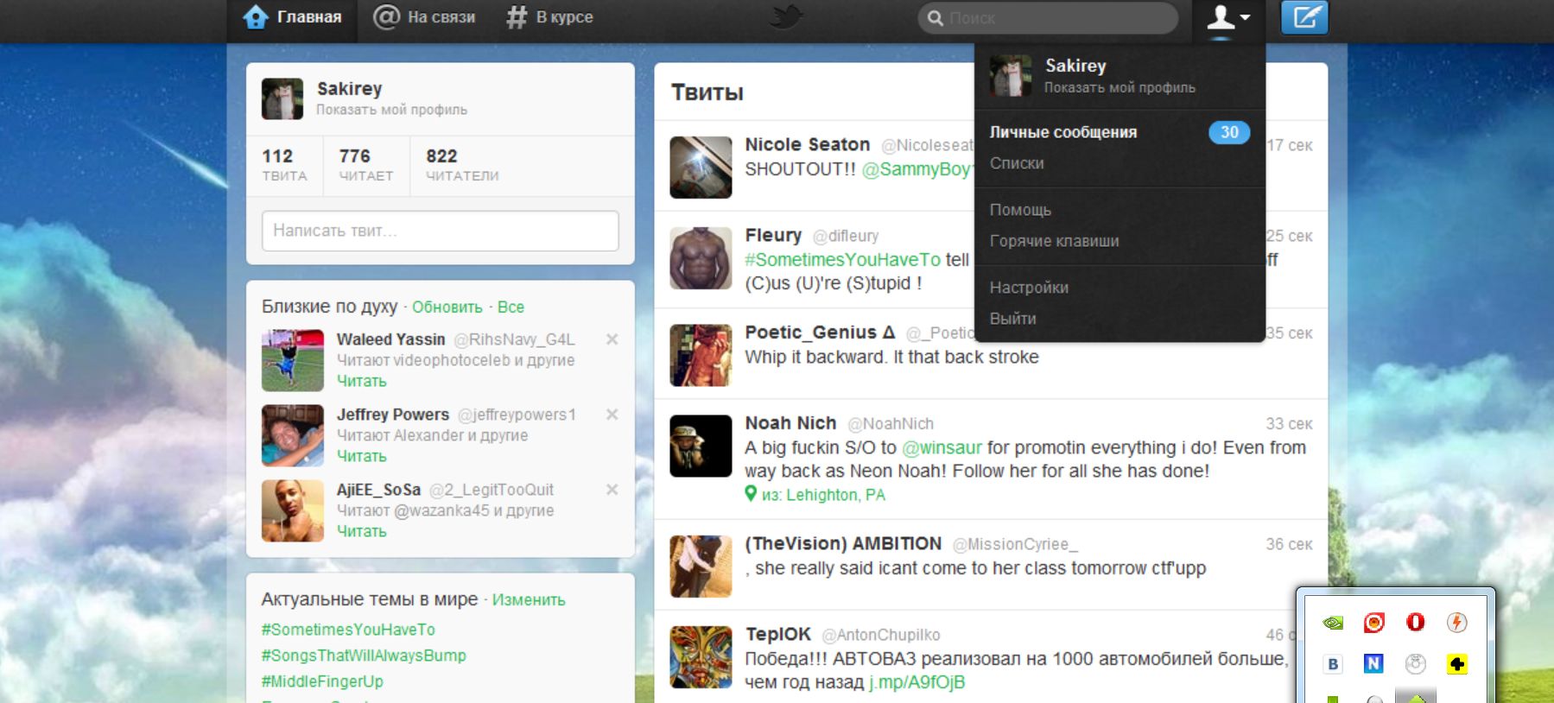The image size is (1554, 703).
Task: Open Jeffrey Powers avatar thumbnail
Action: point(293,435)
